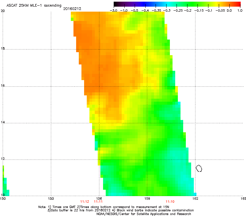Click the "0.0" color scale label
This screenshot has width=246, height=216.
[x=229, y=11]
